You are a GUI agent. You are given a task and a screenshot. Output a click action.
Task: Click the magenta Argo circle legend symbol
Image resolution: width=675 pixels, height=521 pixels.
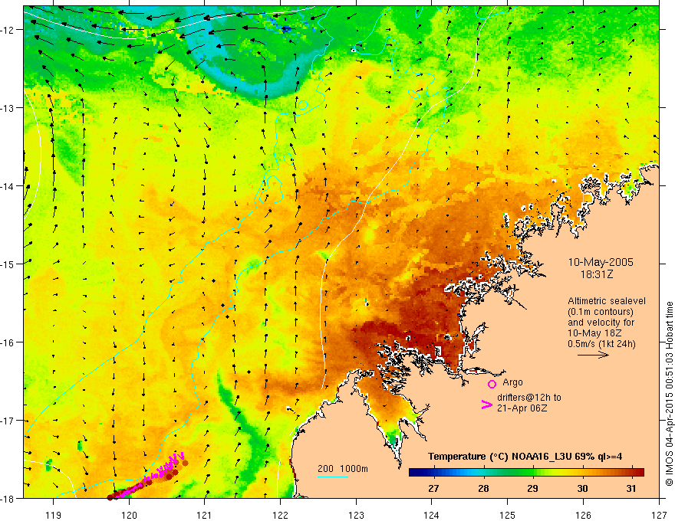pyautogui.click(x=492, y=384)
